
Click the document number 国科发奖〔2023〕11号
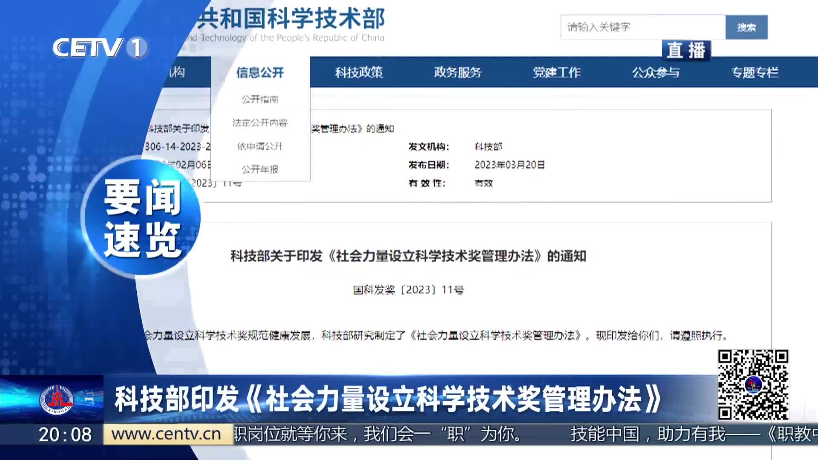coord(408,290)
